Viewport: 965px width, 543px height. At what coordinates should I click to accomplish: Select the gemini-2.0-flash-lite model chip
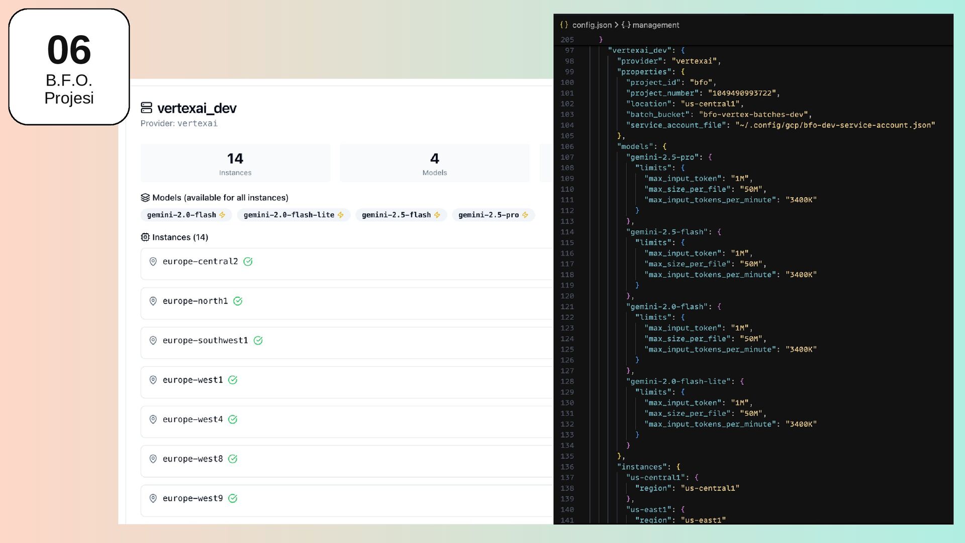pos(289,215)
